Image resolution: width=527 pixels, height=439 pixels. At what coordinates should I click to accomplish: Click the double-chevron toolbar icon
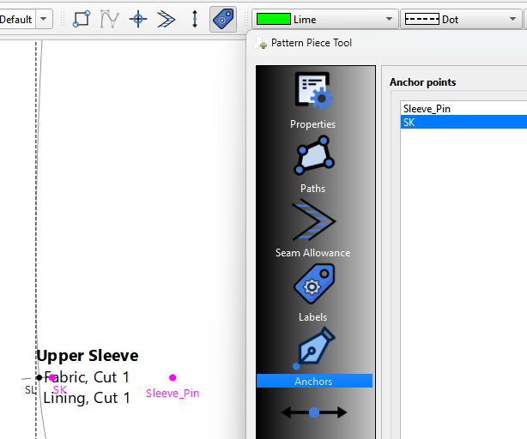click(167, 19)
